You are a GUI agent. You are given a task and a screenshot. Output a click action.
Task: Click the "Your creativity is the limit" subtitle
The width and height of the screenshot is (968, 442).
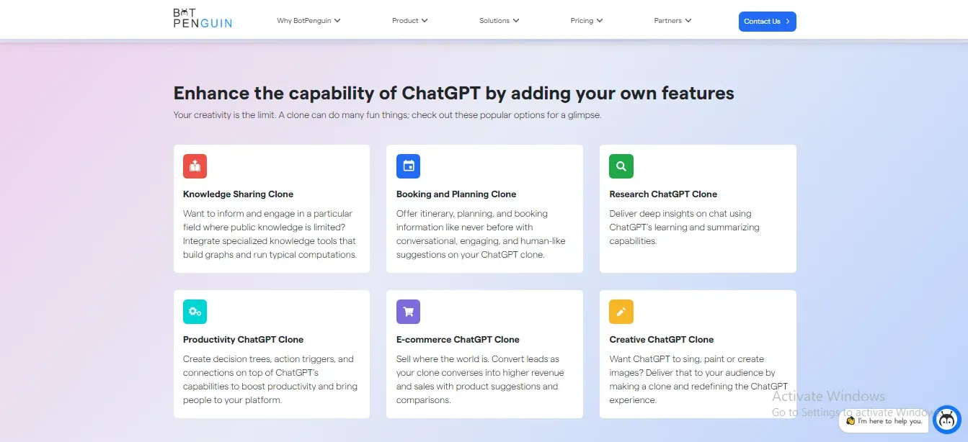(x=387, y=115)
